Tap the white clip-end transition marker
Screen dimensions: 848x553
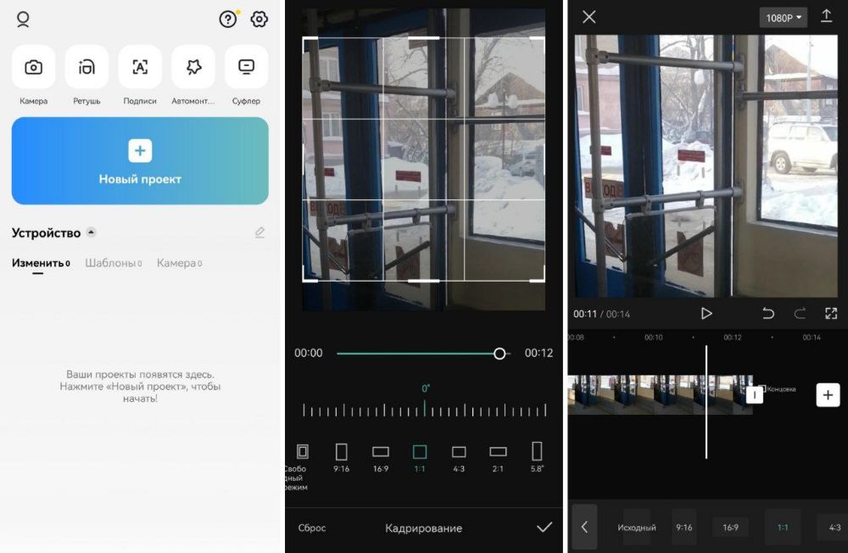(755, 394)
